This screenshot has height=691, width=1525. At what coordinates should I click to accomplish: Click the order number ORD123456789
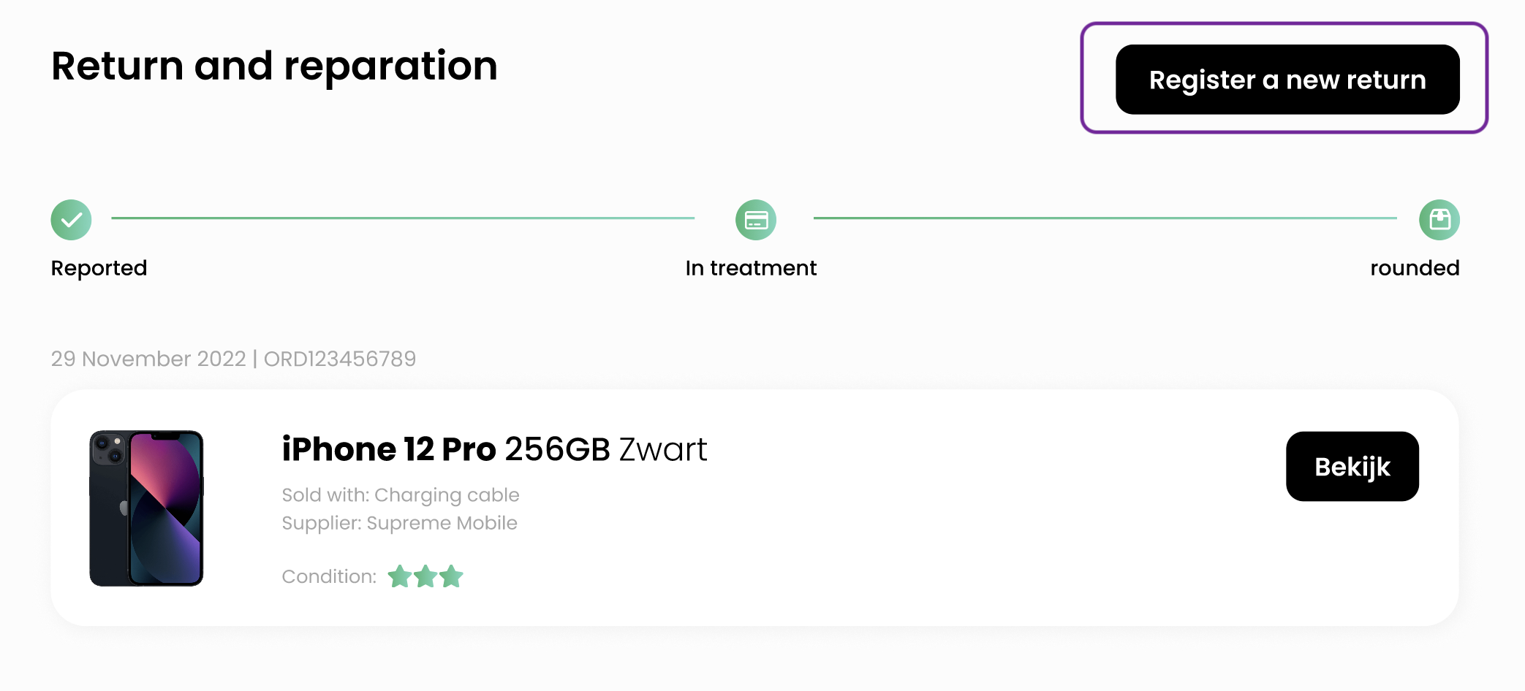coord(340,359)
